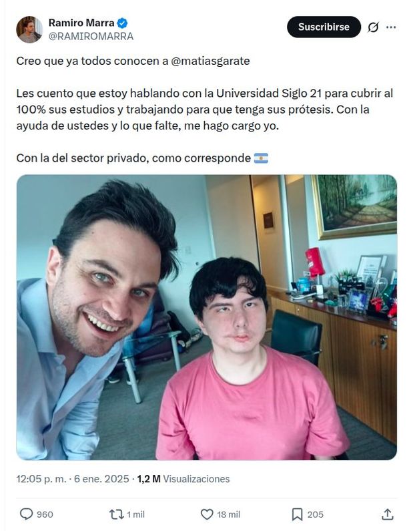Screen dimensions: 407x531
Task: Open the @matiasgarate mention
Action: (x=210, y=61)
